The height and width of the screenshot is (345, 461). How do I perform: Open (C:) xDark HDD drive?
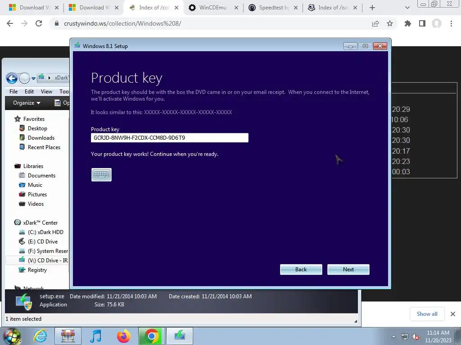41,232
